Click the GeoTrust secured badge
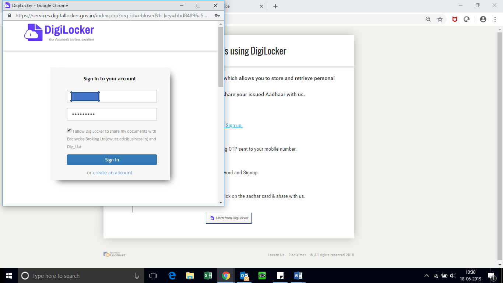Viewport: 503px width, 283px height. click(115, 254)
